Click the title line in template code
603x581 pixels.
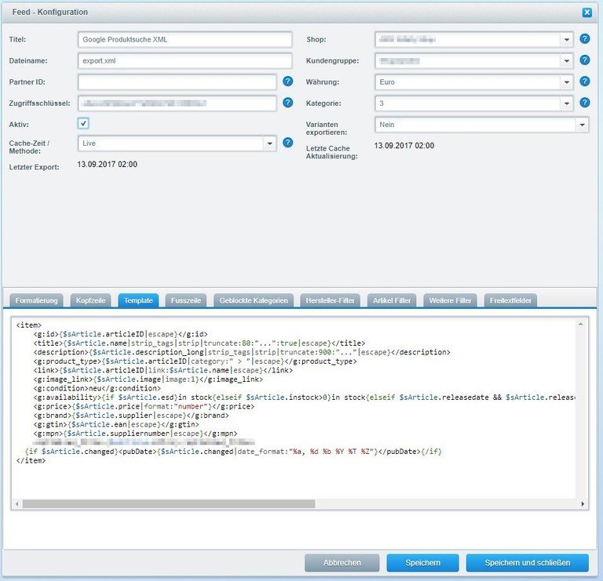tap(199, 343)
